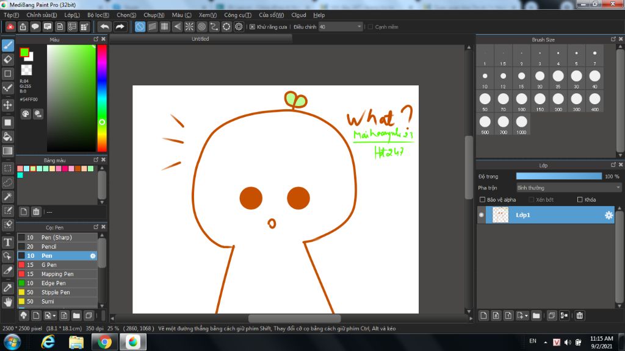The width and height of the screenshot is (625, 351).
Task: Select the G Pen brush
Action: 57,265
